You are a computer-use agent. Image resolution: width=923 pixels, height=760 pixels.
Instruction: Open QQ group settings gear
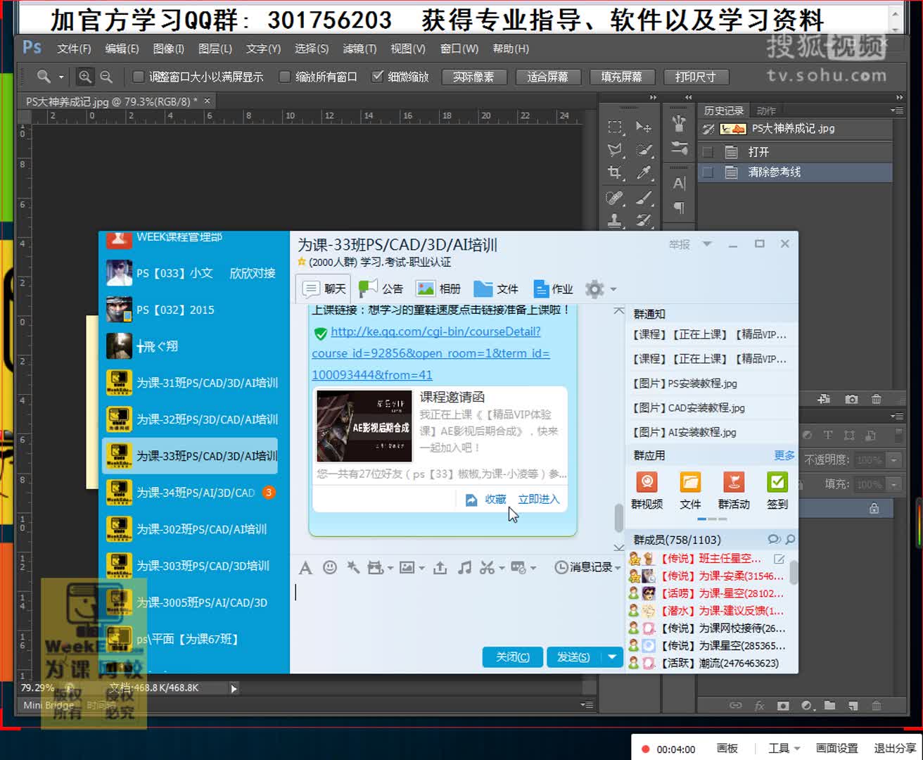click(x=595, y=289)
